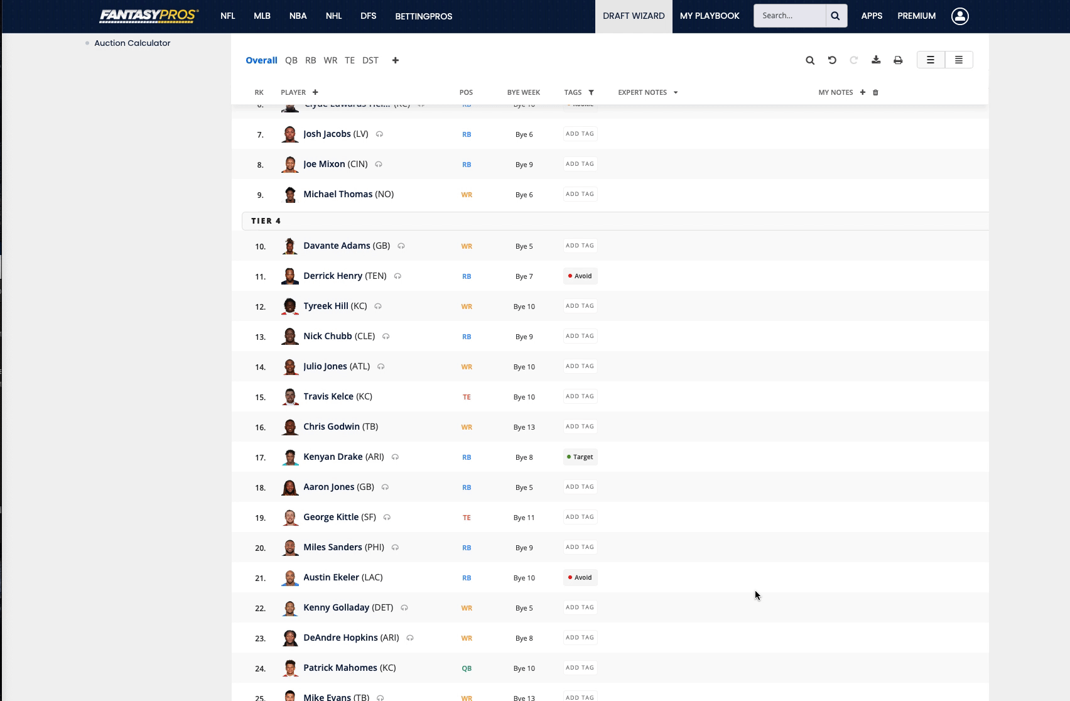The image size is (1070, 701).
Task: Change Derrick Henry's Avoid tag
Action: tap(580, 276)
